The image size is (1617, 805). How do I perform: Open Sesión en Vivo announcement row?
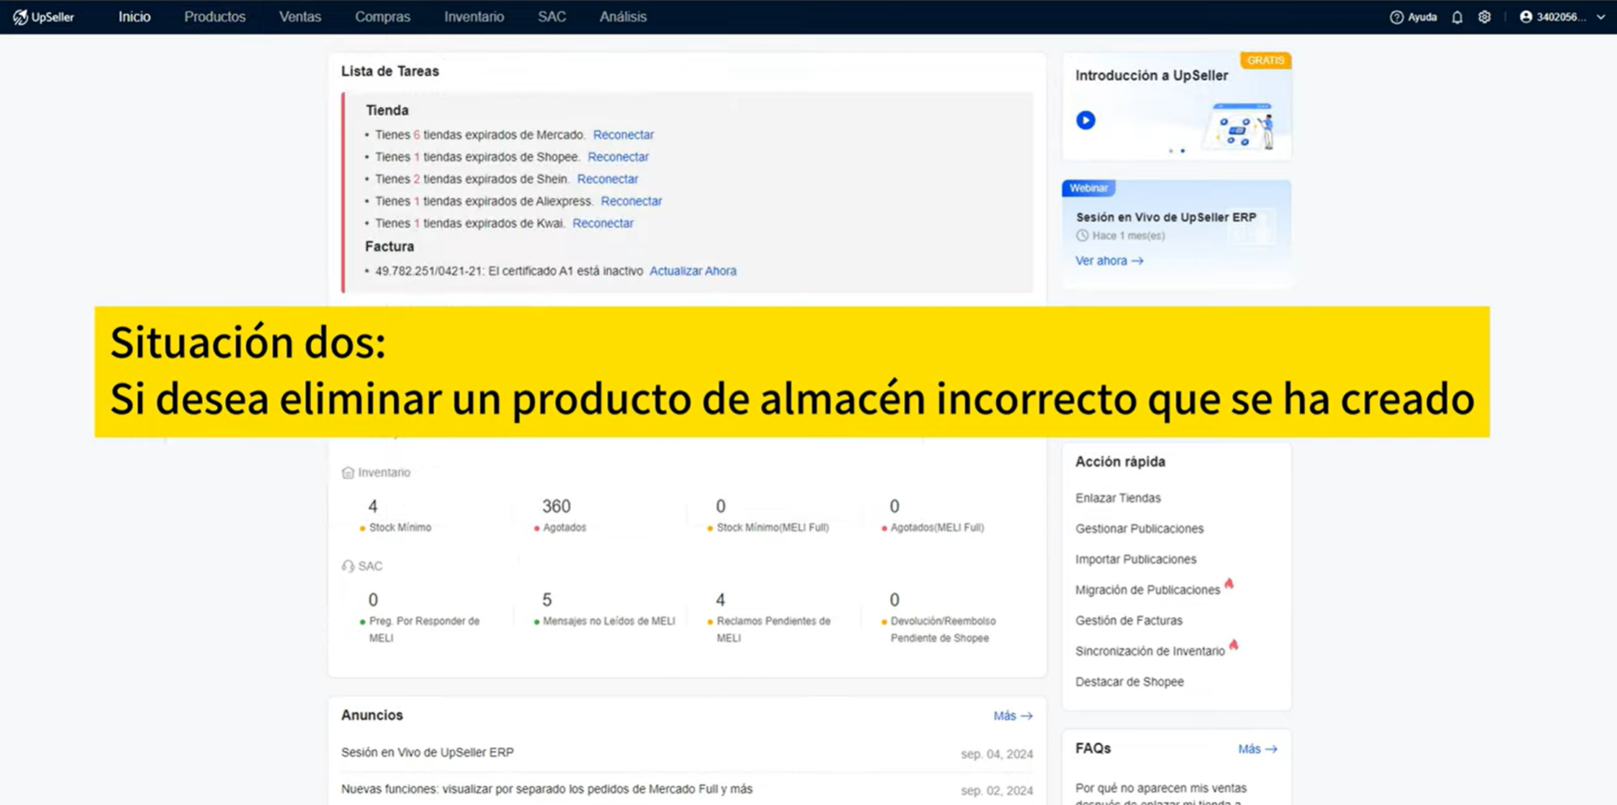(x=687, y=753)
